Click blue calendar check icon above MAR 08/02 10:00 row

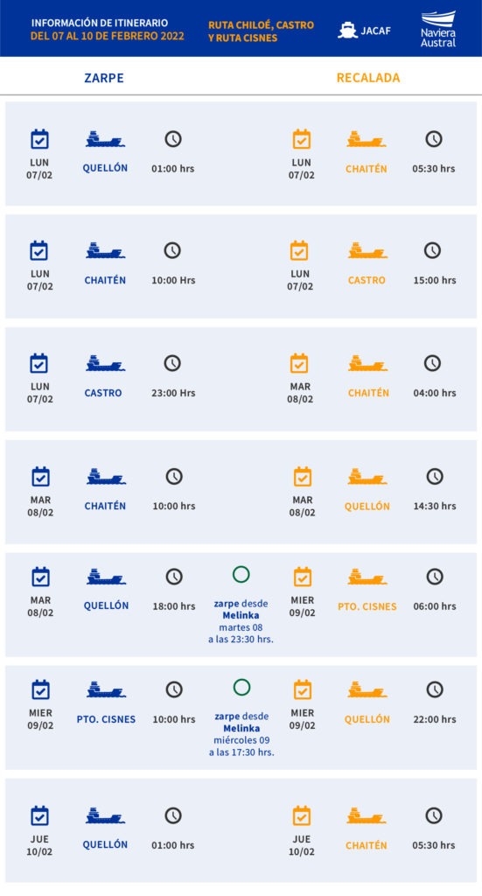tap(40, 476)
